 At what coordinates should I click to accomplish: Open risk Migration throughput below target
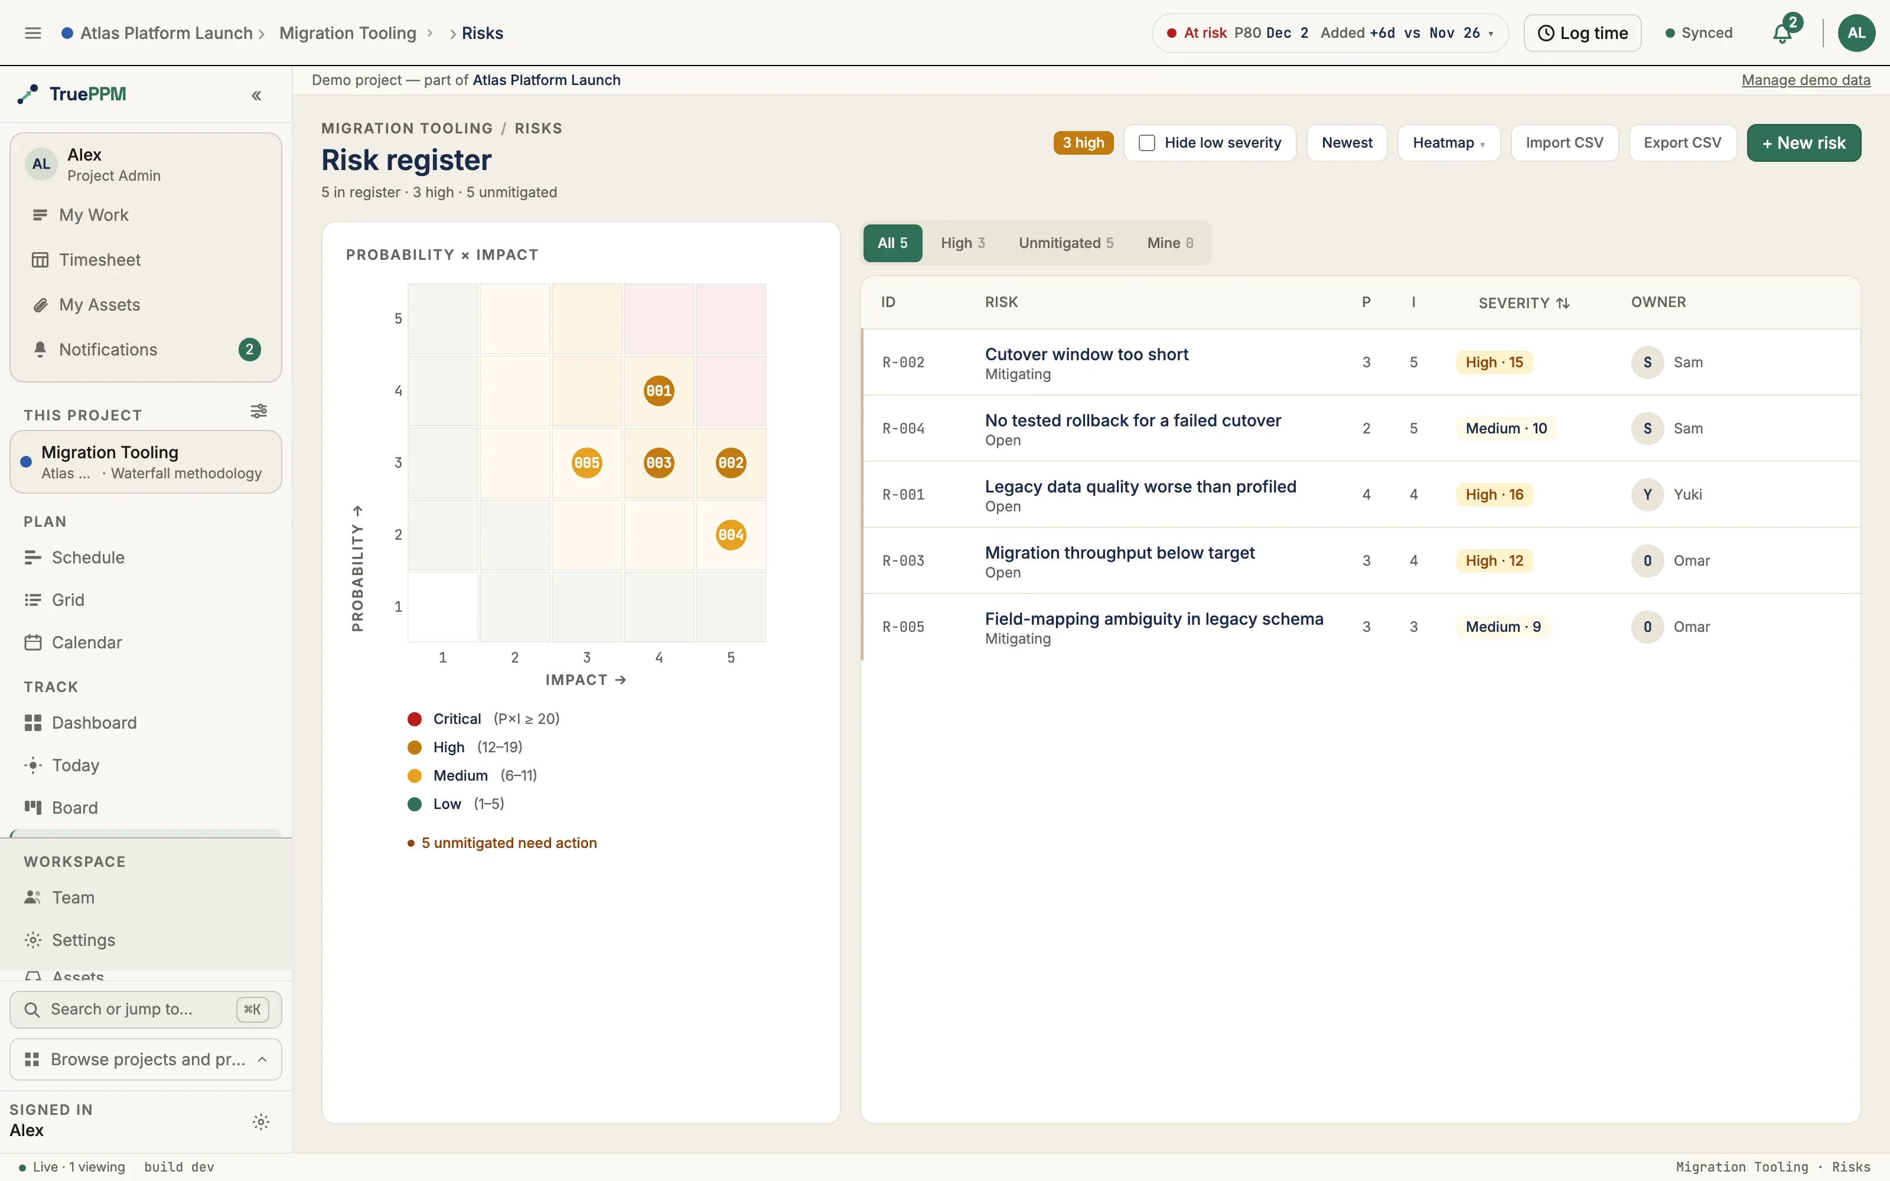(x=1119, y=553)
